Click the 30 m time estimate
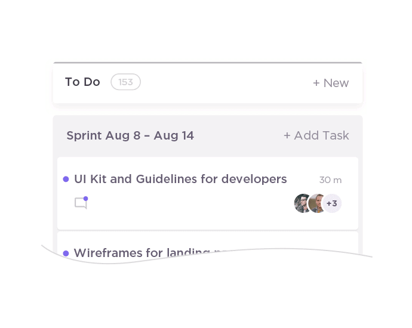This screenshot has height=328, width=412. (x=330, y=180)
